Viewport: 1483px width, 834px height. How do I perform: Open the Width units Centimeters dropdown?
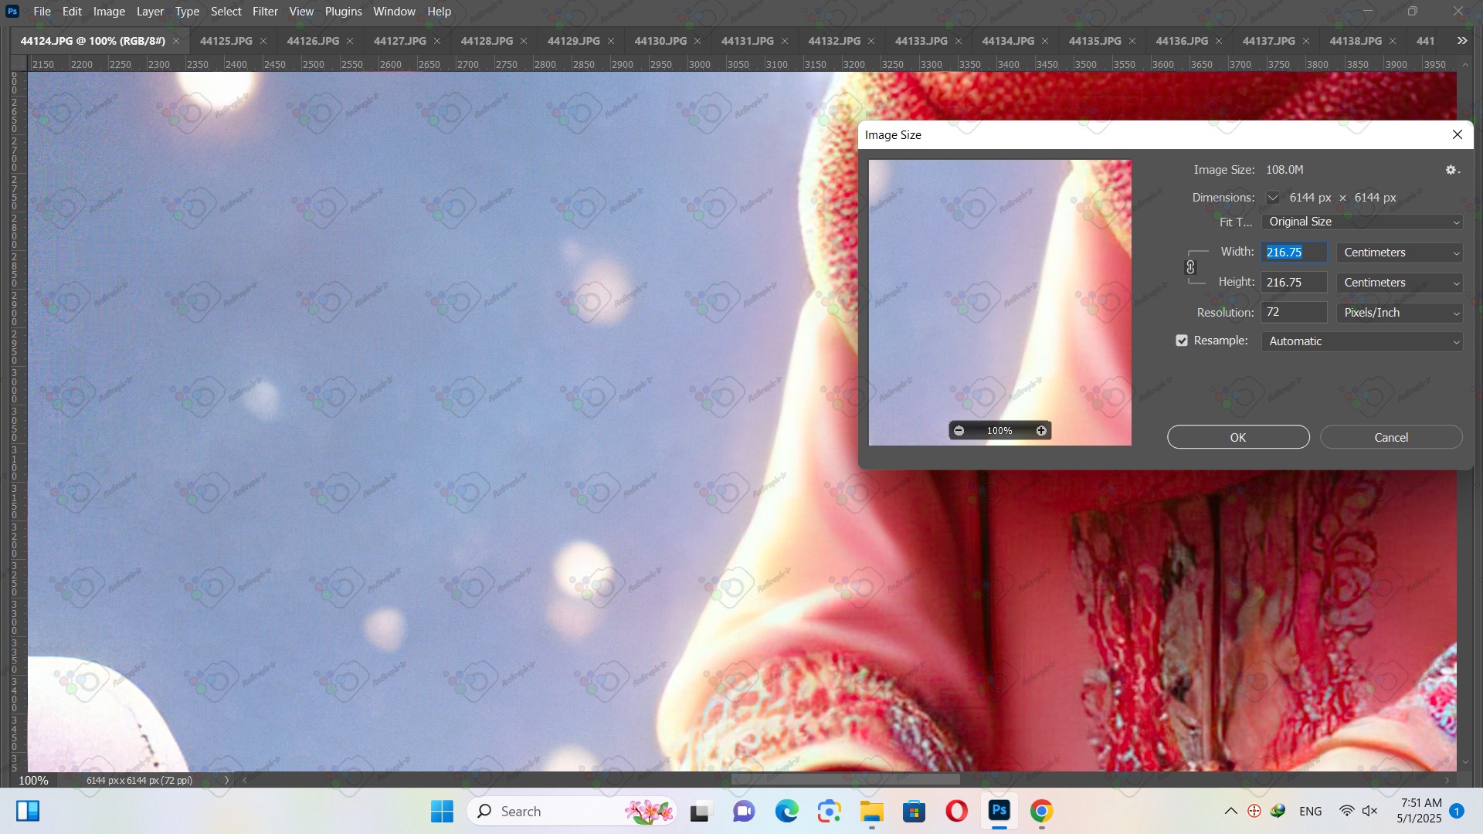[1400, 253]
